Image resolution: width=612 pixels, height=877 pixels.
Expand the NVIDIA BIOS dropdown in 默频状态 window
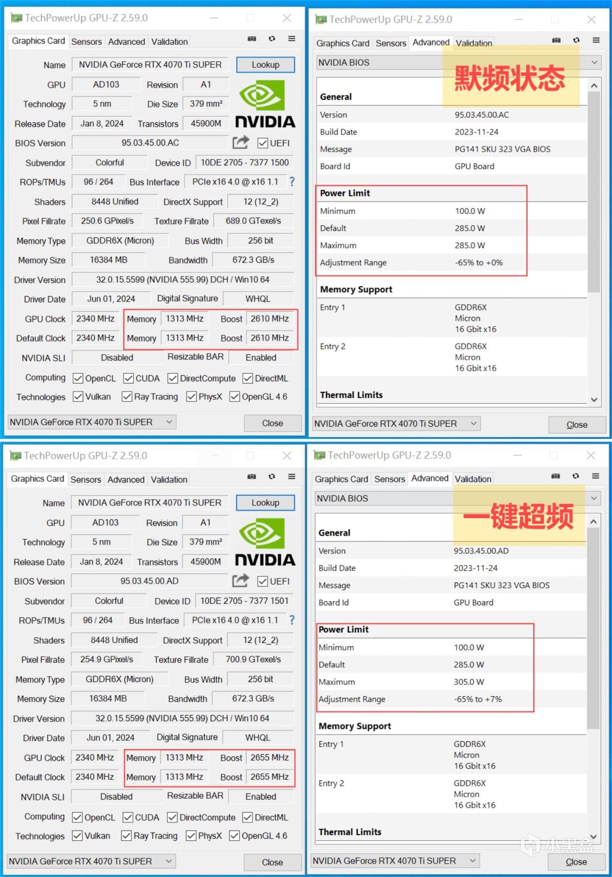459,63
